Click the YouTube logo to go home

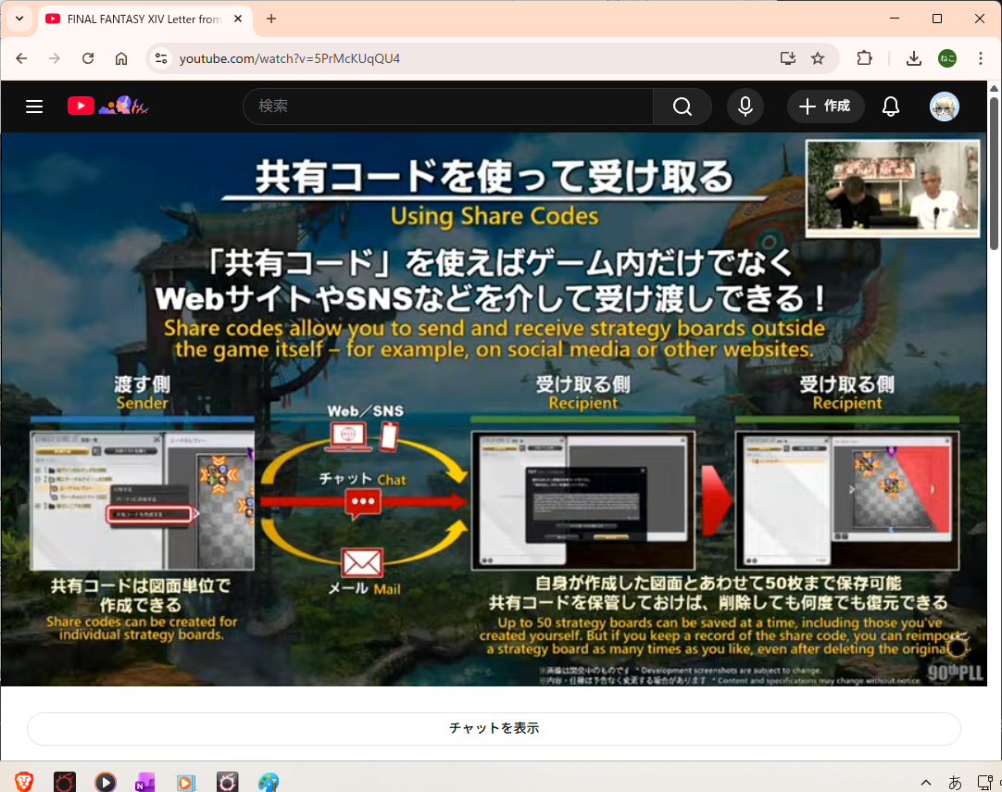(x=81, y=107)
